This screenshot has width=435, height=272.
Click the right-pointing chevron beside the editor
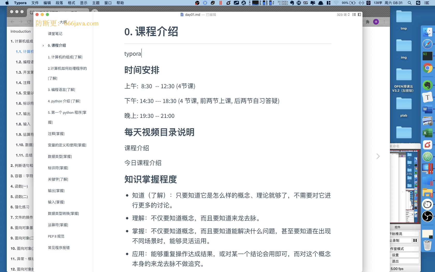point(378,156)
